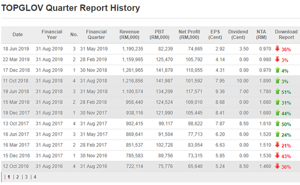300x185 pixels.
Task: Click the Dividend (Cent) column header
Action: (238, 34)
